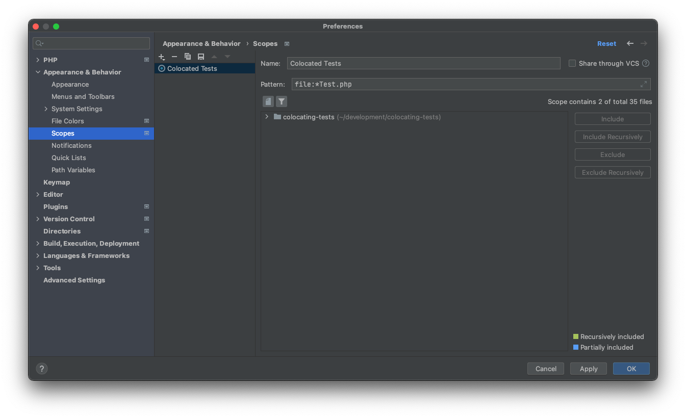Image resolution: width=686 pixels, height=418 pixels.
Task: Collapse the Appearance & Behavior section
Action: [38, 72]
